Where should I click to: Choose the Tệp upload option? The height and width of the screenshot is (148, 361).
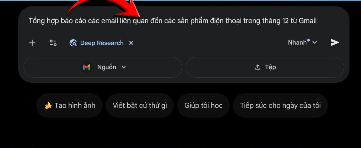265,67
